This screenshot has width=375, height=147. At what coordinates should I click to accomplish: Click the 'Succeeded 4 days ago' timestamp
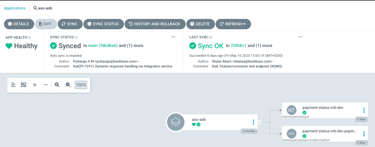[x=236, y=56]
